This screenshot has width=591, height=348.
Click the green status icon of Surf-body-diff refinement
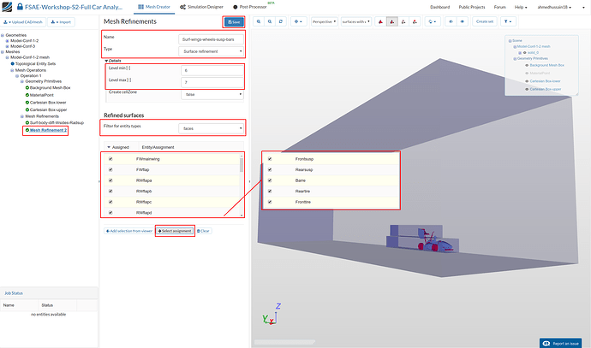[x=27, y=122]
